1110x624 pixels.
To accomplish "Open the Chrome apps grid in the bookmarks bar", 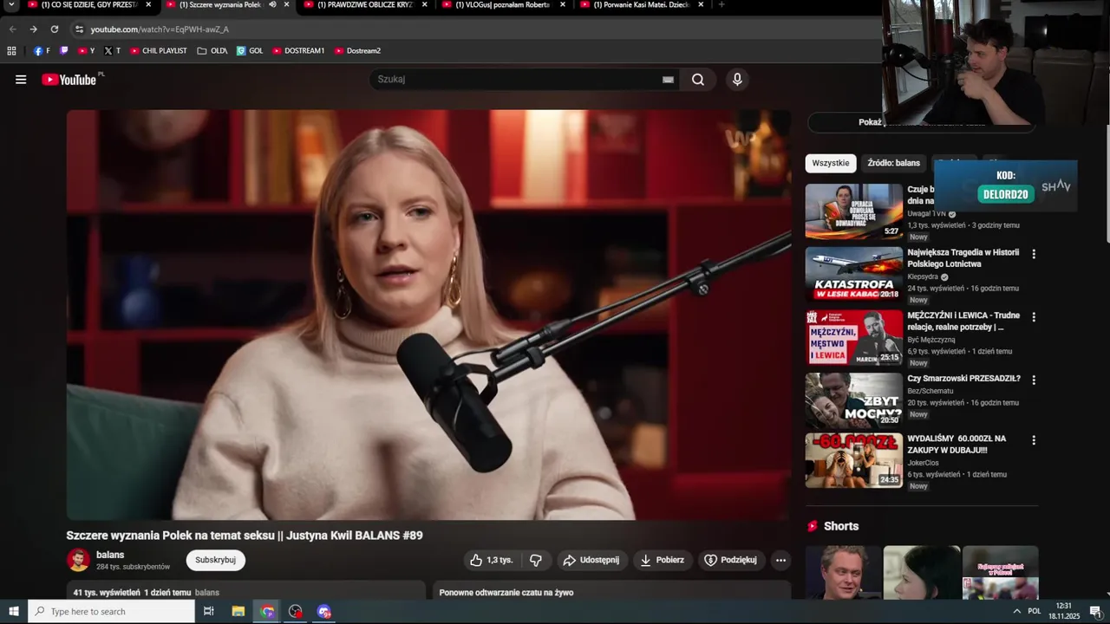I will pos(11,51).
